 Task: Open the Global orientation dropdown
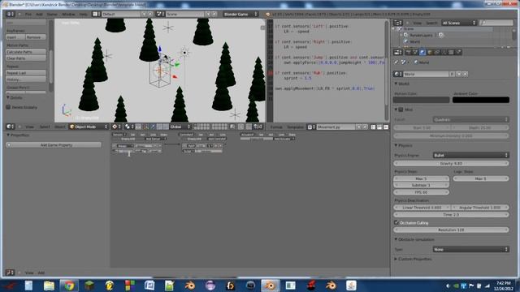click(180, 127)
